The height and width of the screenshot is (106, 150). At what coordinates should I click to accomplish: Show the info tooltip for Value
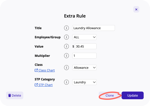pos(66,46)
